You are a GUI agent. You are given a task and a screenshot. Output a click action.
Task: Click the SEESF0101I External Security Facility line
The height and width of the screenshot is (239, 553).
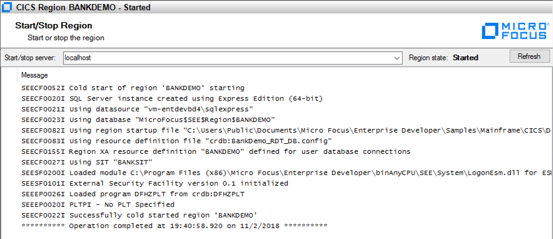[x=154, y=183]
